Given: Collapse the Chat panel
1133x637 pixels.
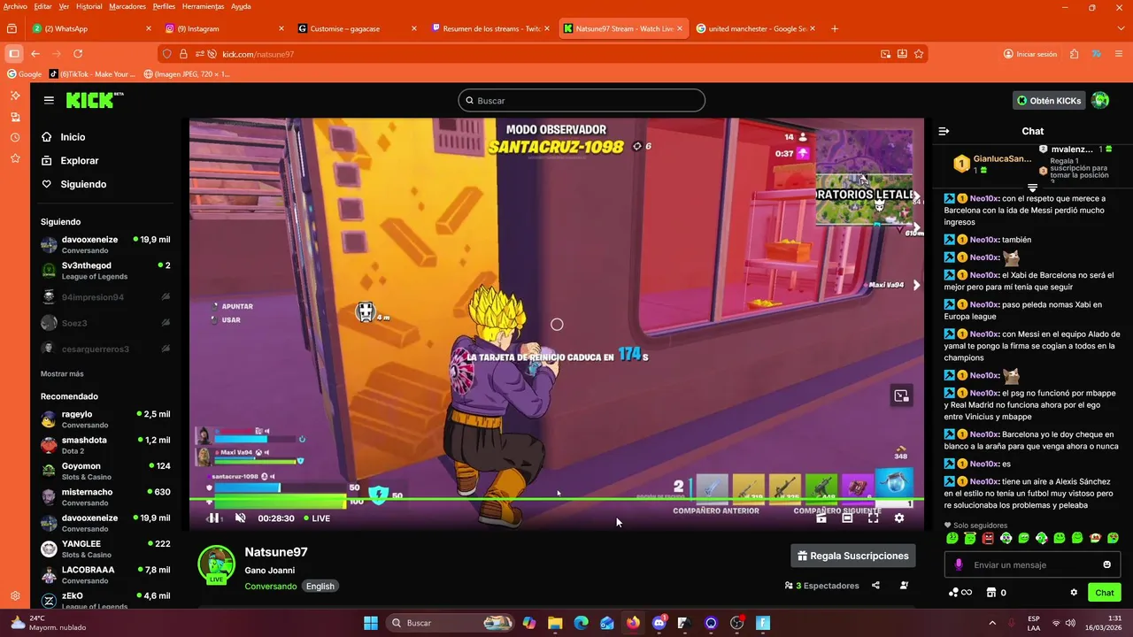Looking at the screenshot, I should 944,131.
